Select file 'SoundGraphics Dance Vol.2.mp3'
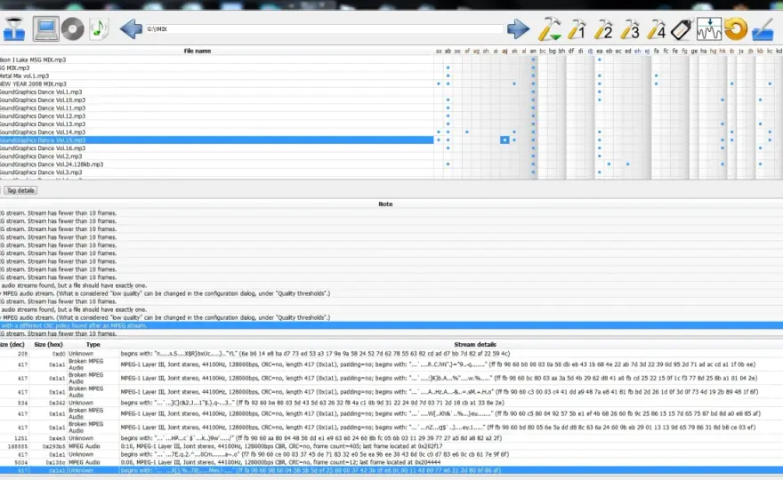This screenshot has width=783, height=480. click(x=217, y=156)
